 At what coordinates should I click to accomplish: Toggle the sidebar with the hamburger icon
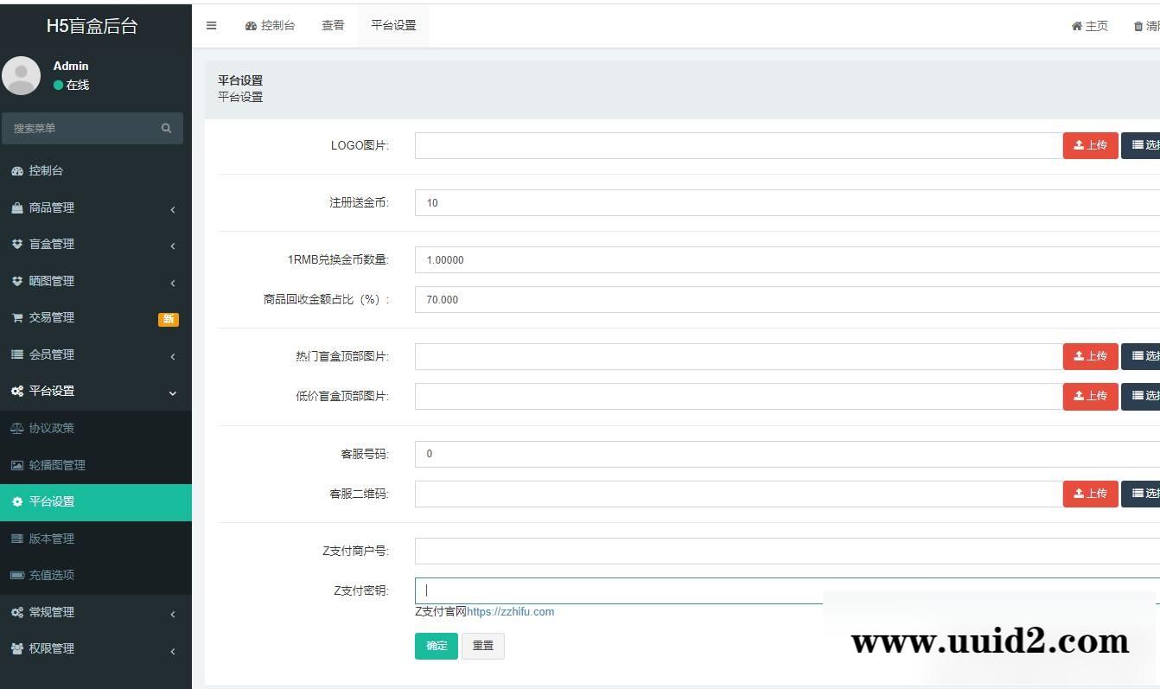click(211, 25)
